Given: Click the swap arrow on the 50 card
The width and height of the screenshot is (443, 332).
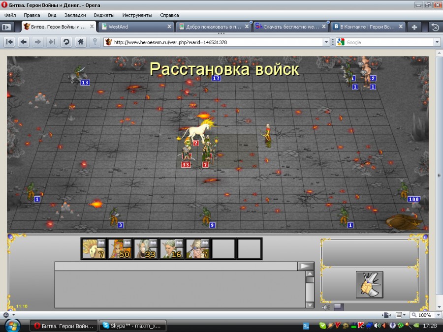Looking at the screenshot, I should tap(127, 243).
